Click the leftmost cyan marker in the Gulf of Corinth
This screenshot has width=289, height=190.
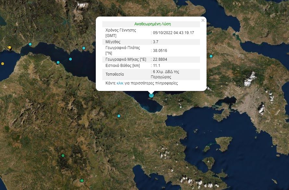(58, 62)
